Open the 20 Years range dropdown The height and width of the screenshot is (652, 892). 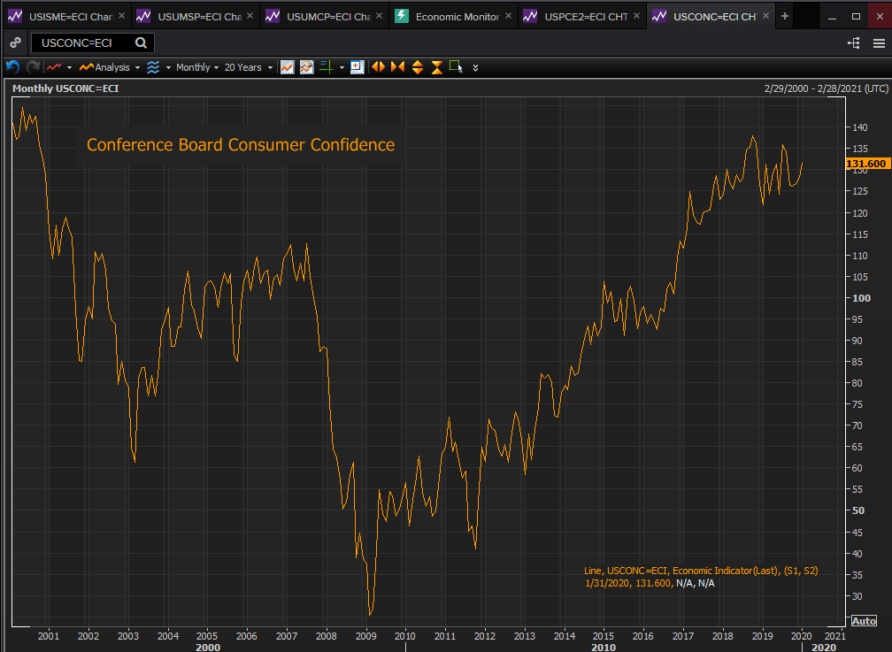click(248, 67)
